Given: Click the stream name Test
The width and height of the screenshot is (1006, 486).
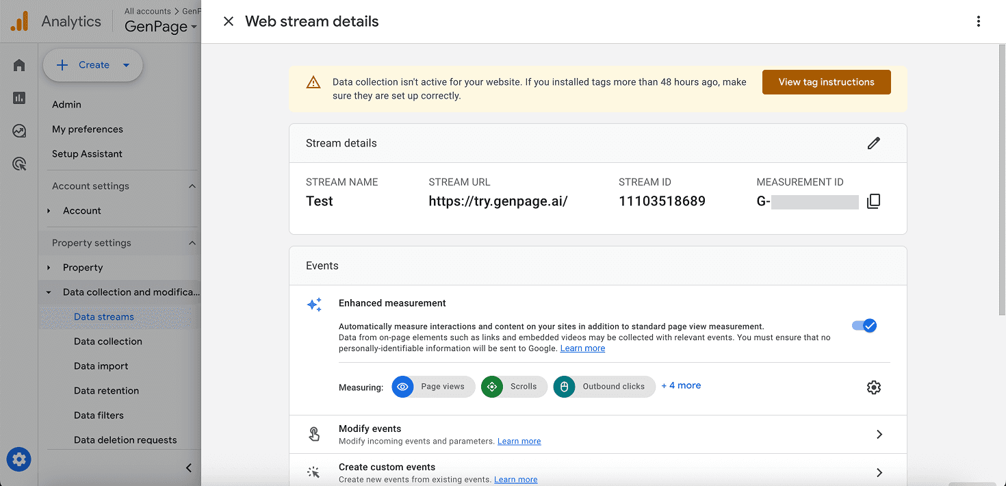Looking at the screenshot, I should point(320,201).
